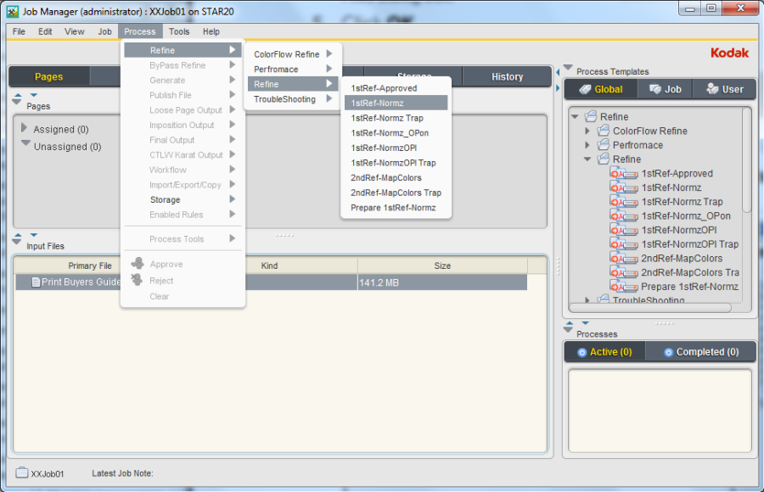Open the View menu

tap(75, 31)
